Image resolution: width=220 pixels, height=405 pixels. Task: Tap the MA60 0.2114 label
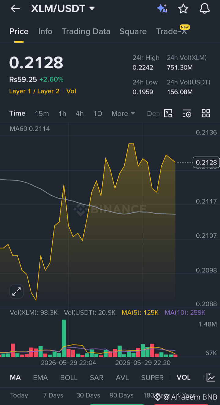[x=30, y=129]
